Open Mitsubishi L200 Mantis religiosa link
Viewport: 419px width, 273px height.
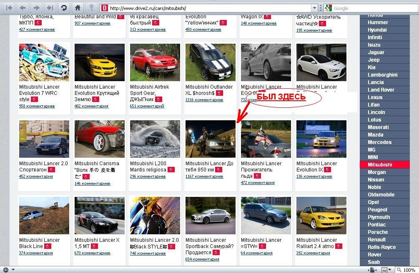click(148, 166)
